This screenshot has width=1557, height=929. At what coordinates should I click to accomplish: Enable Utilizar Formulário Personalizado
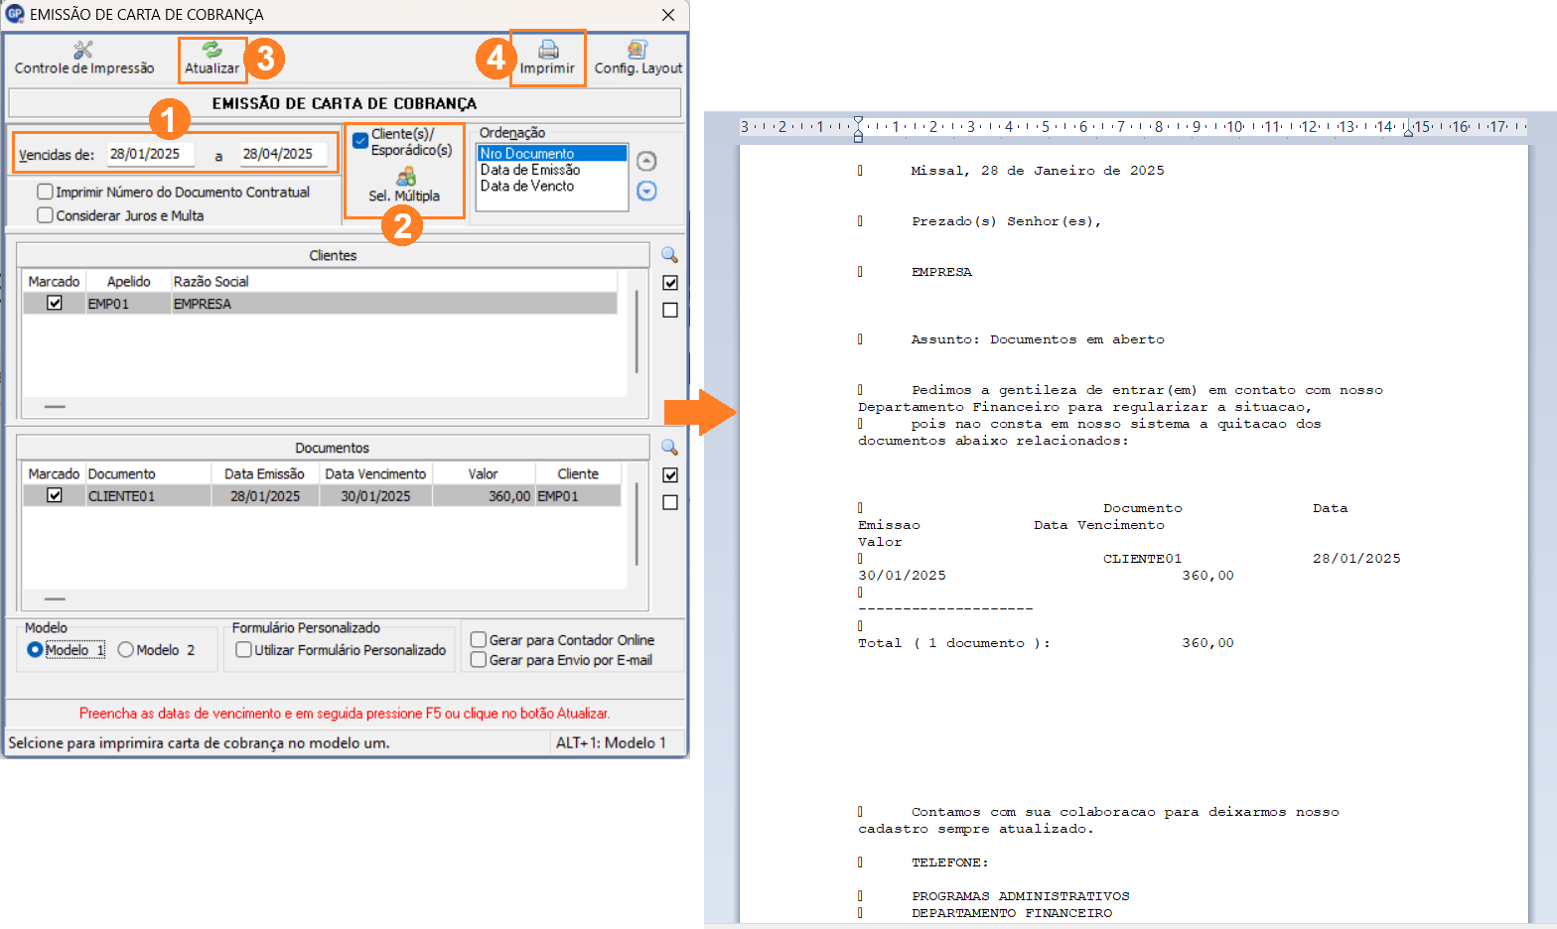tap(243, 650)
